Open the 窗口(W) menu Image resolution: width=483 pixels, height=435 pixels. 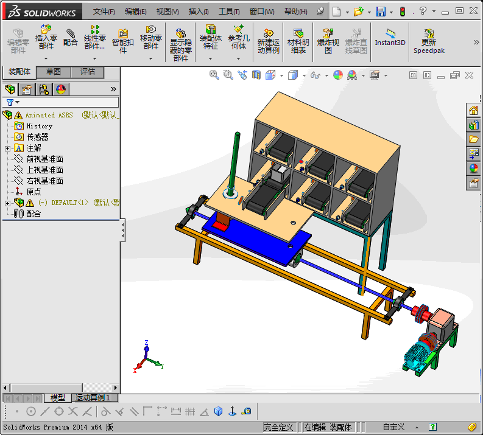(x=262, y=12)
